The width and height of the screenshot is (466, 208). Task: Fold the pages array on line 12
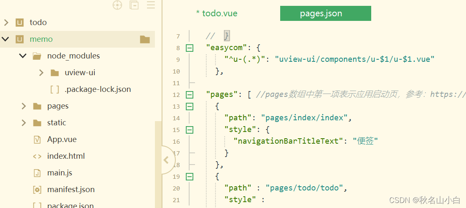(x=189, y=95)
